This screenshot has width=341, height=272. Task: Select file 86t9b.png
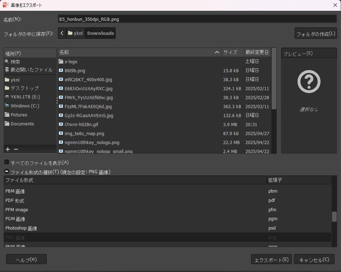165,70
